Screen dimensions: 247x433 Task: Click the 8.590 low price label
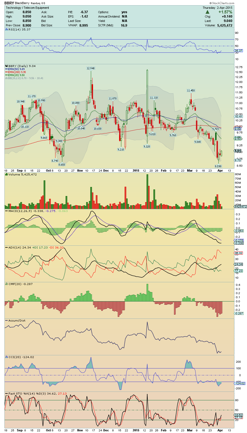[218, 166]
